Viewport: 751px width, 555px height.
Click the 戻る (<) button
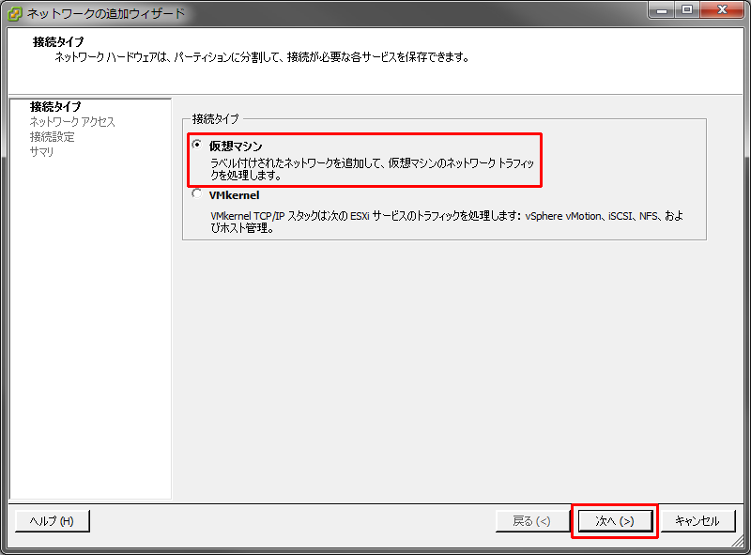pyautogui.click(x=531, y=521)
